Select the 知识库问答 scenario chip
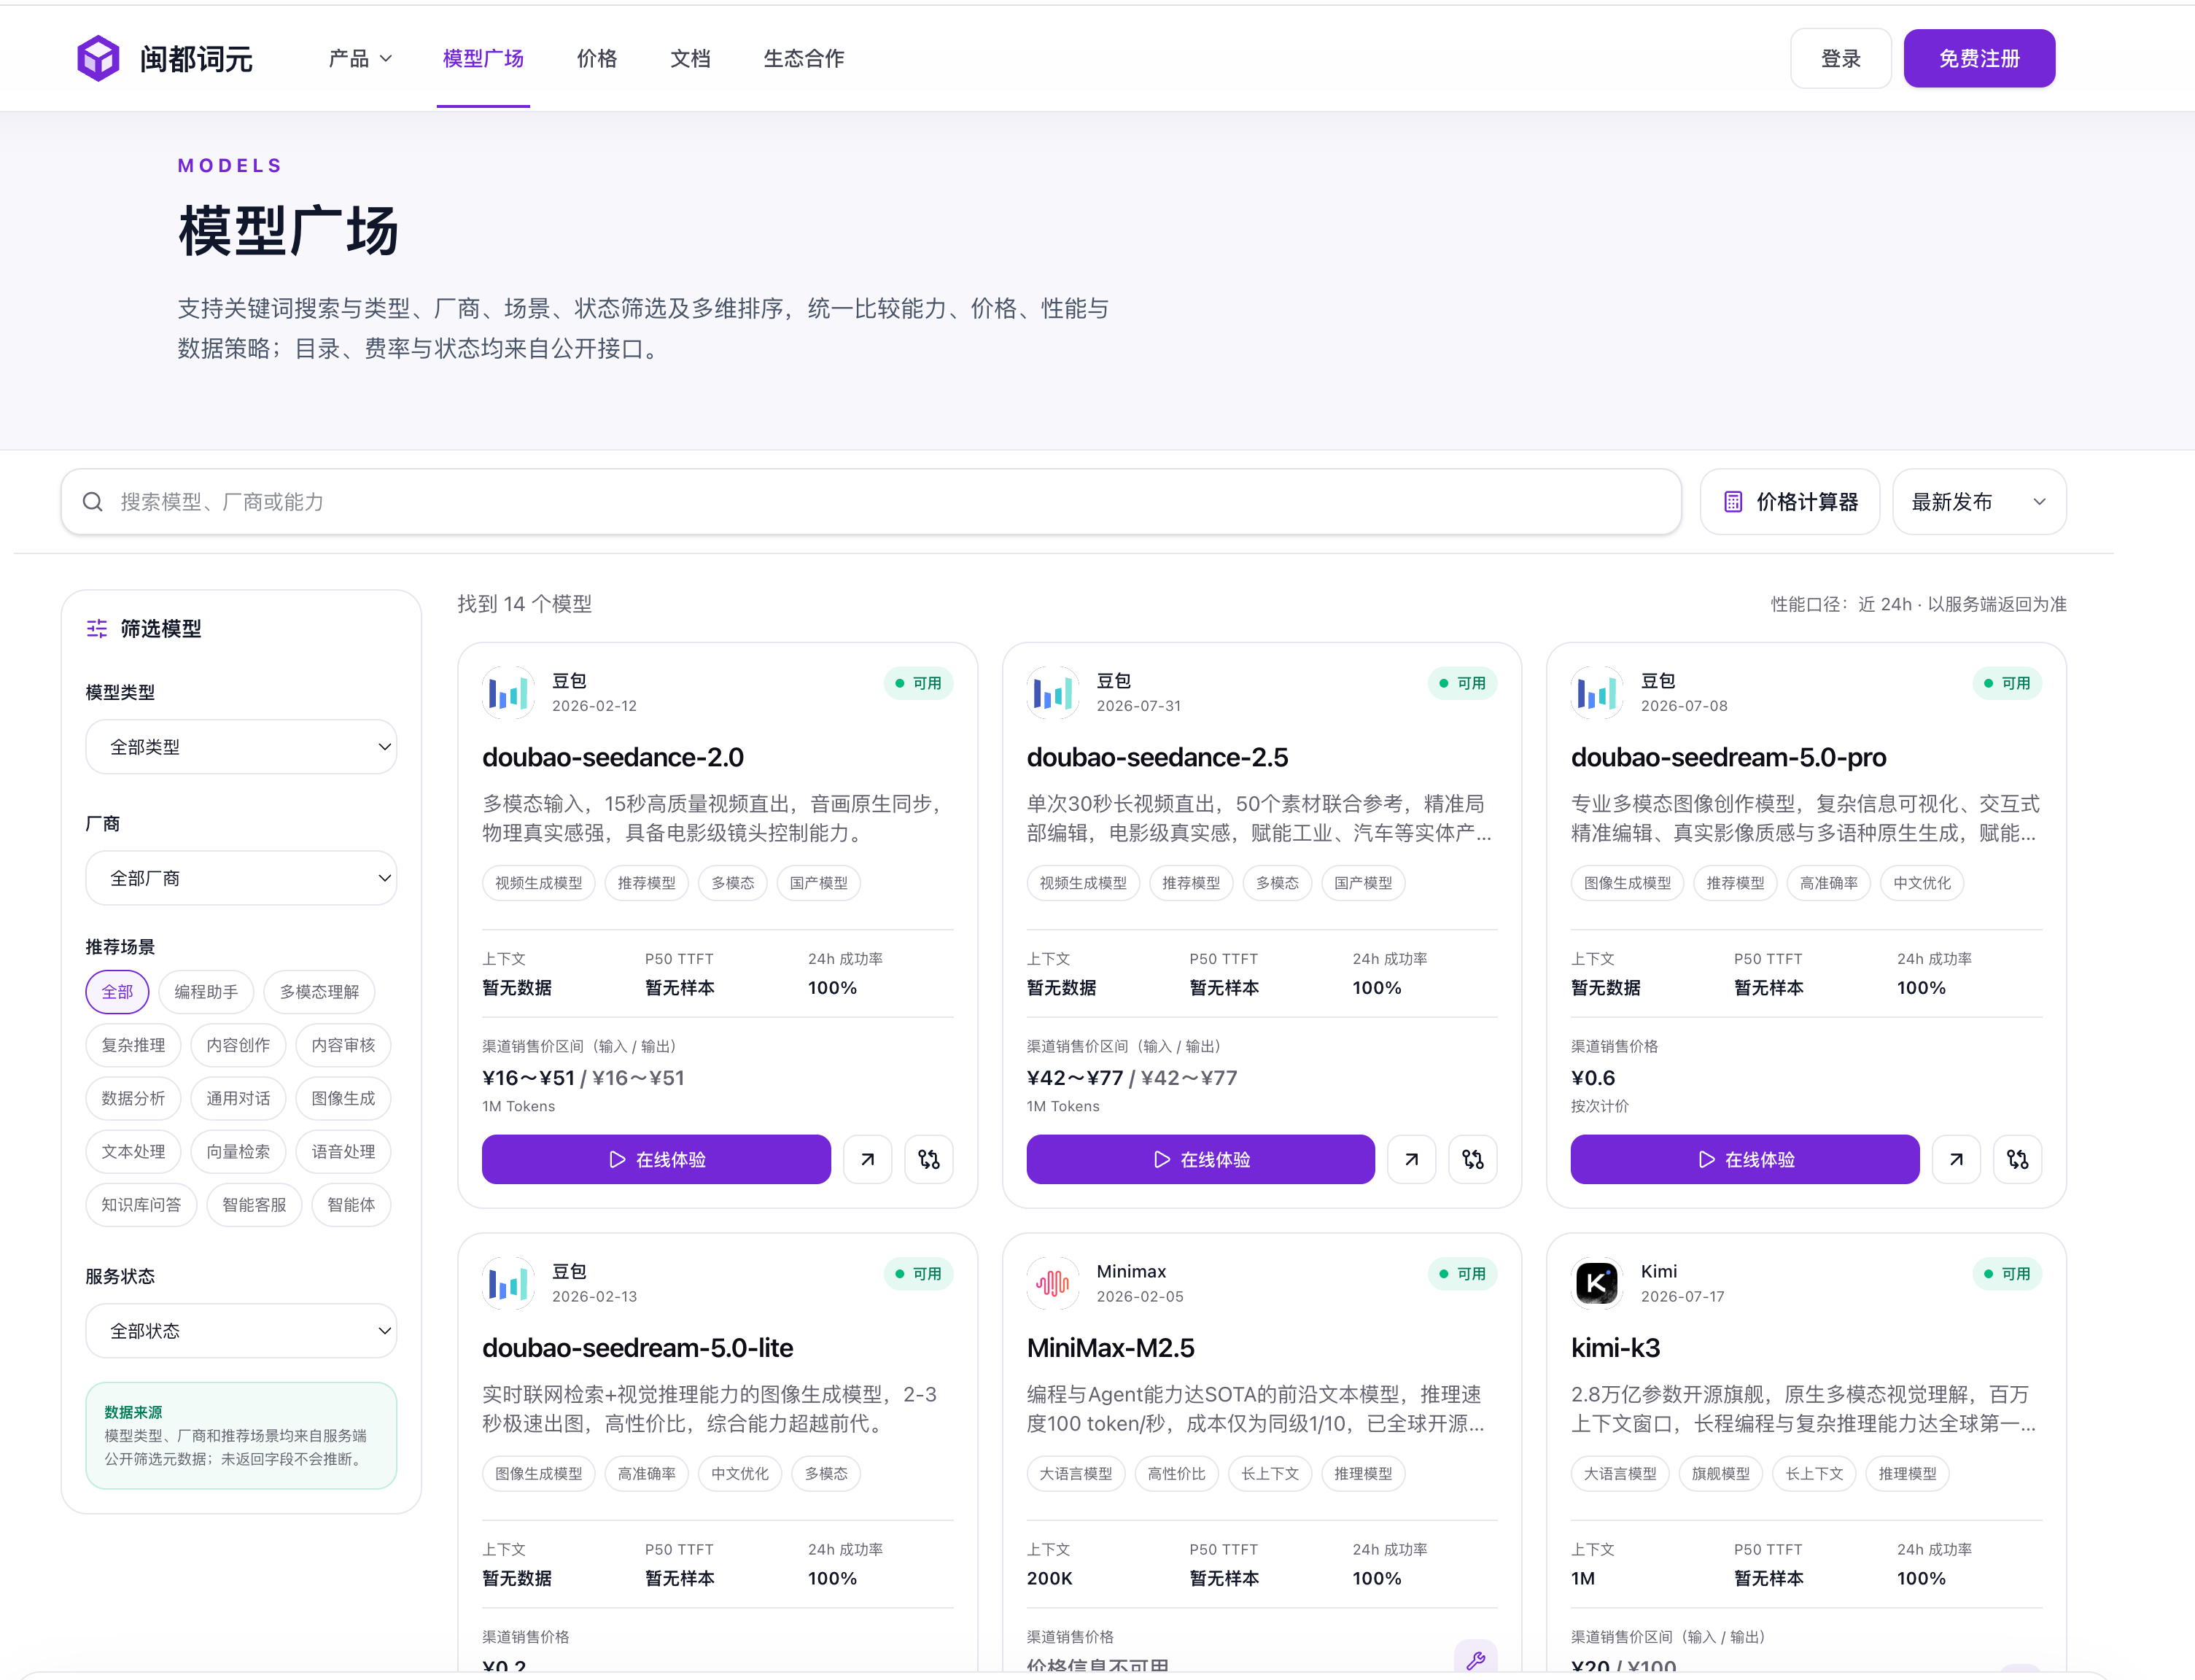2195x1680 pixels. tap(141, 1205)
